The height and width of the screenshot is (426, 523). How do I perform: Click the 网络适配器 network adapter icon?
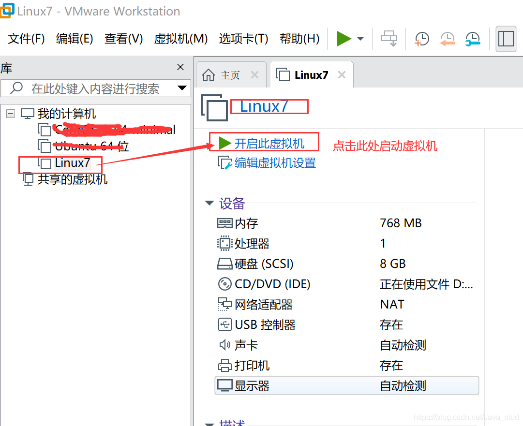click(225, 304)
